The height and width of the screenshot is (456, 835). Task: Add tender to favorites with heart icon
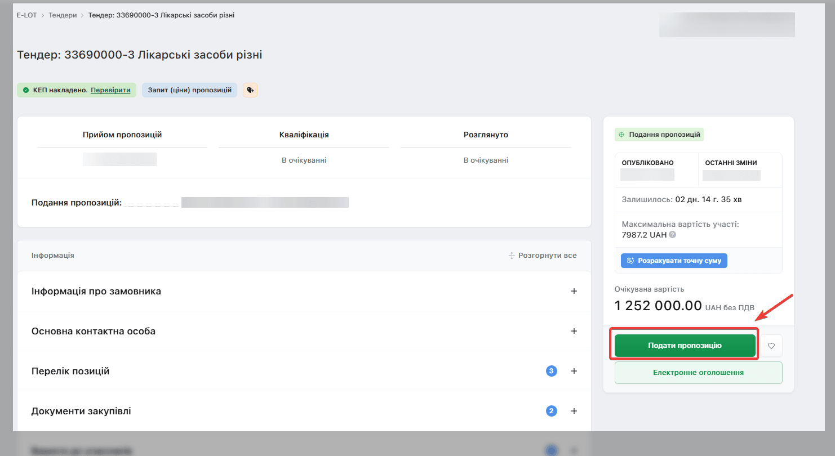[771, 346]
